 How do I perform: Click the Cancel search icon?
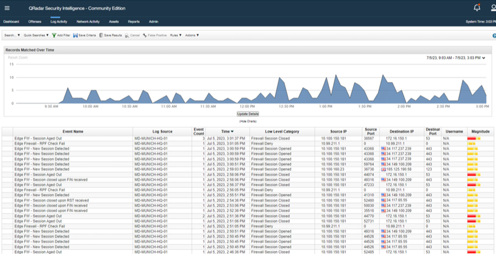(x=127, y=35)
